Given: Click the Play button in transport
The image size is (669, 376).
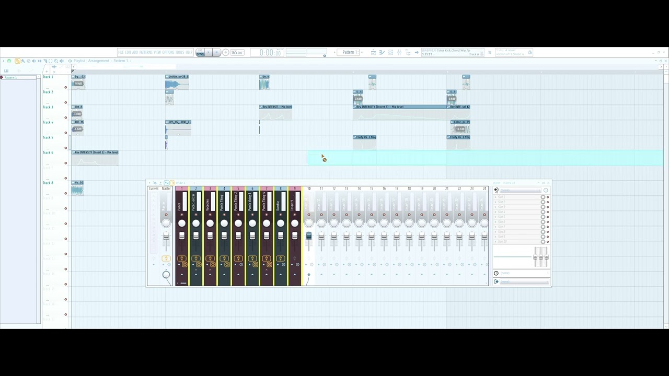Looking at the screenshot, I should click(x=208, y=52).
